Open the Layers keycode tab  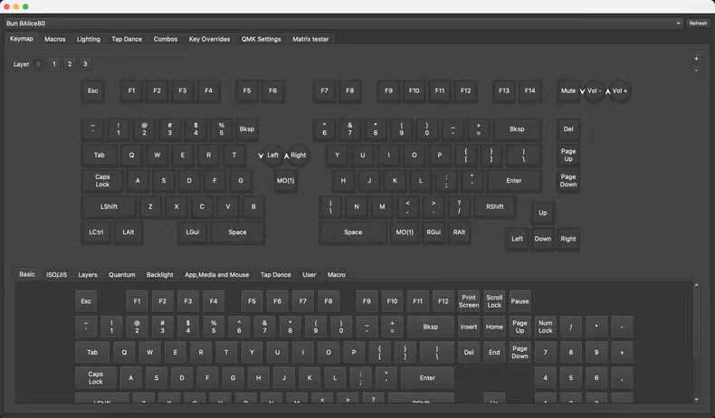pyautogui.click(x=88, y=275)
